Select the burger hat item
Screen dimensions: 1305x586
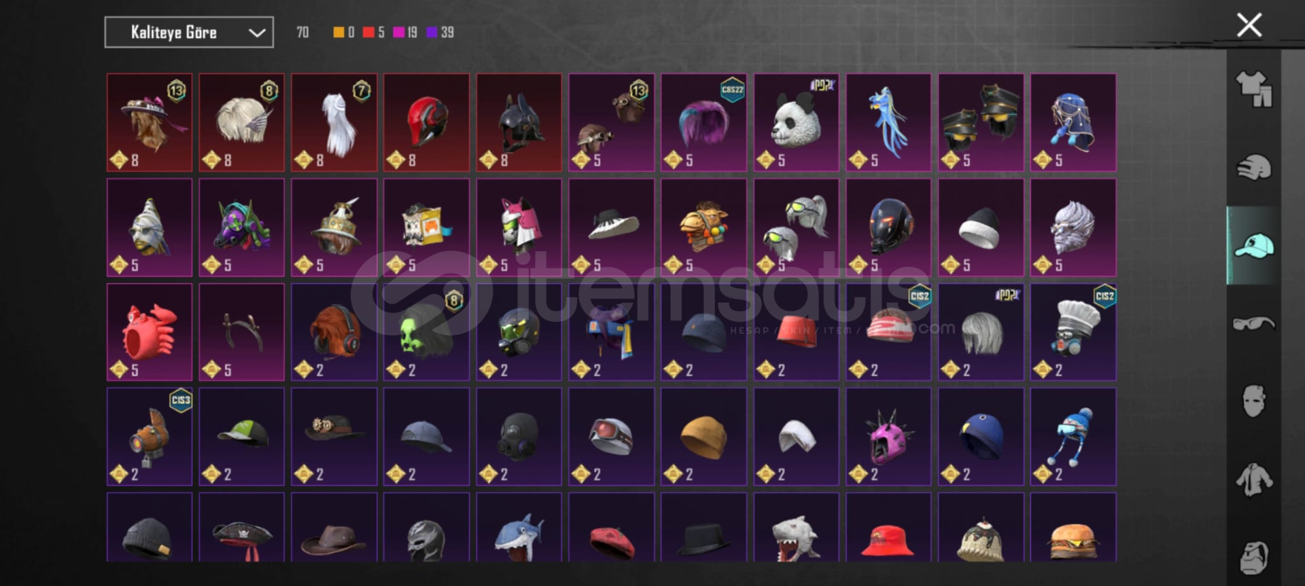point(1073,528)
